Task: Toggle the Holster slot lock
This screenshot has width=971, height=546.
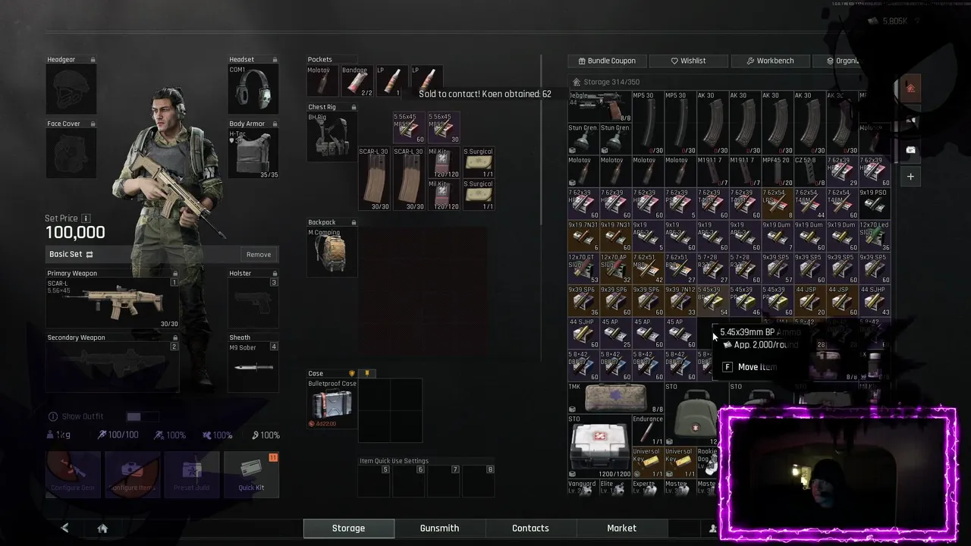Action: pos(275,273)
